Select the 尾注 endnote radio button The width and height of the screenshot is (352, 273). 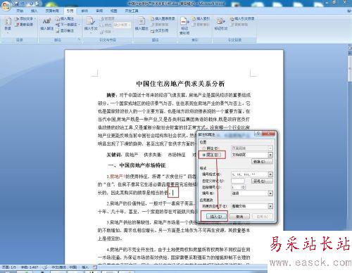203,155
